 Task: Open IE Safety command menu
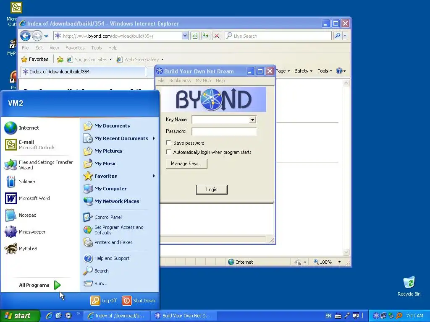(x=303, y=71)
